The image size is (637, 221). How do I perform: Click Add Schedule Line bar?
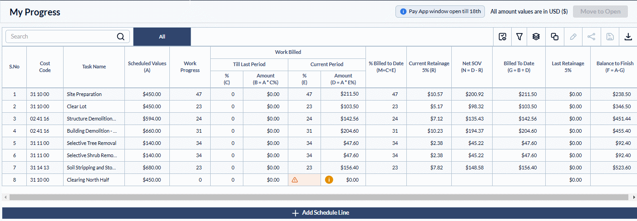[318, 213]
